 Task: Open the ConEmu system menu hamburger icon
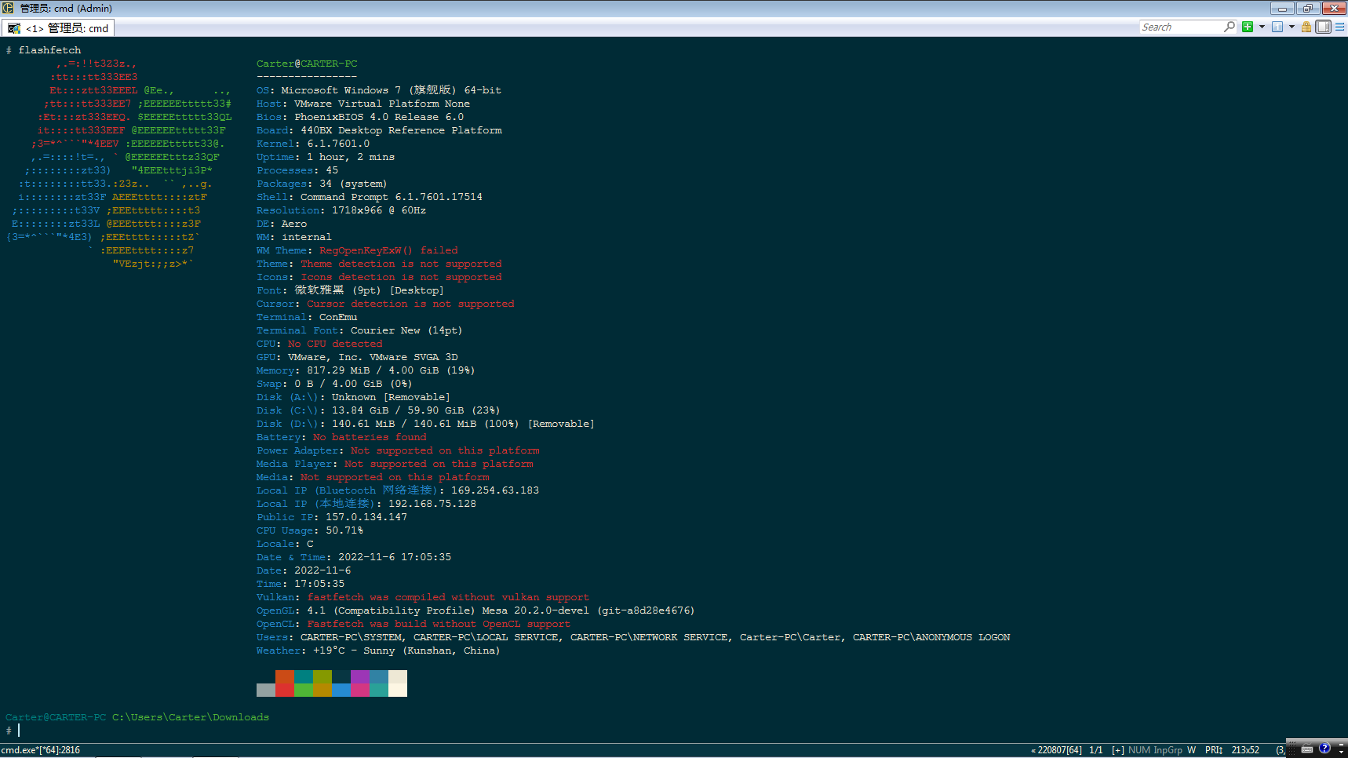click(x=1340, y=27)
